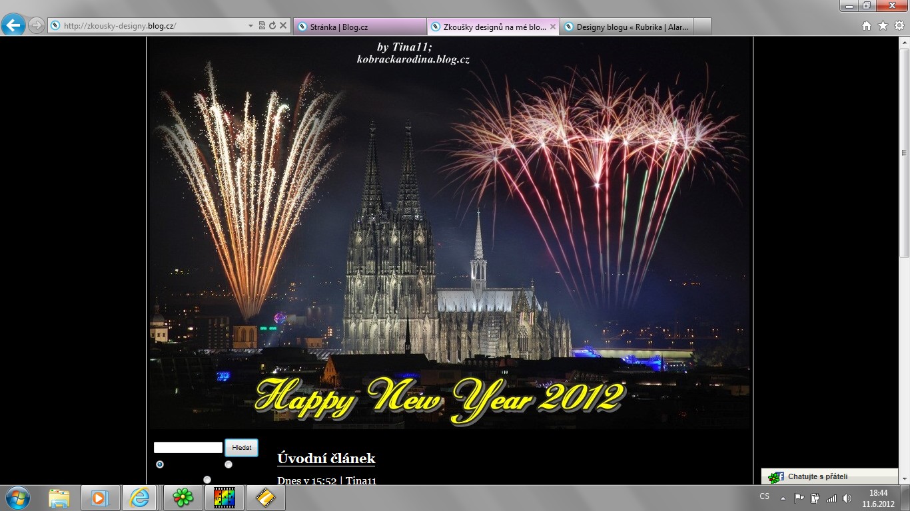
Task: Go to the browser Home icon
Action: coord(867,26)
